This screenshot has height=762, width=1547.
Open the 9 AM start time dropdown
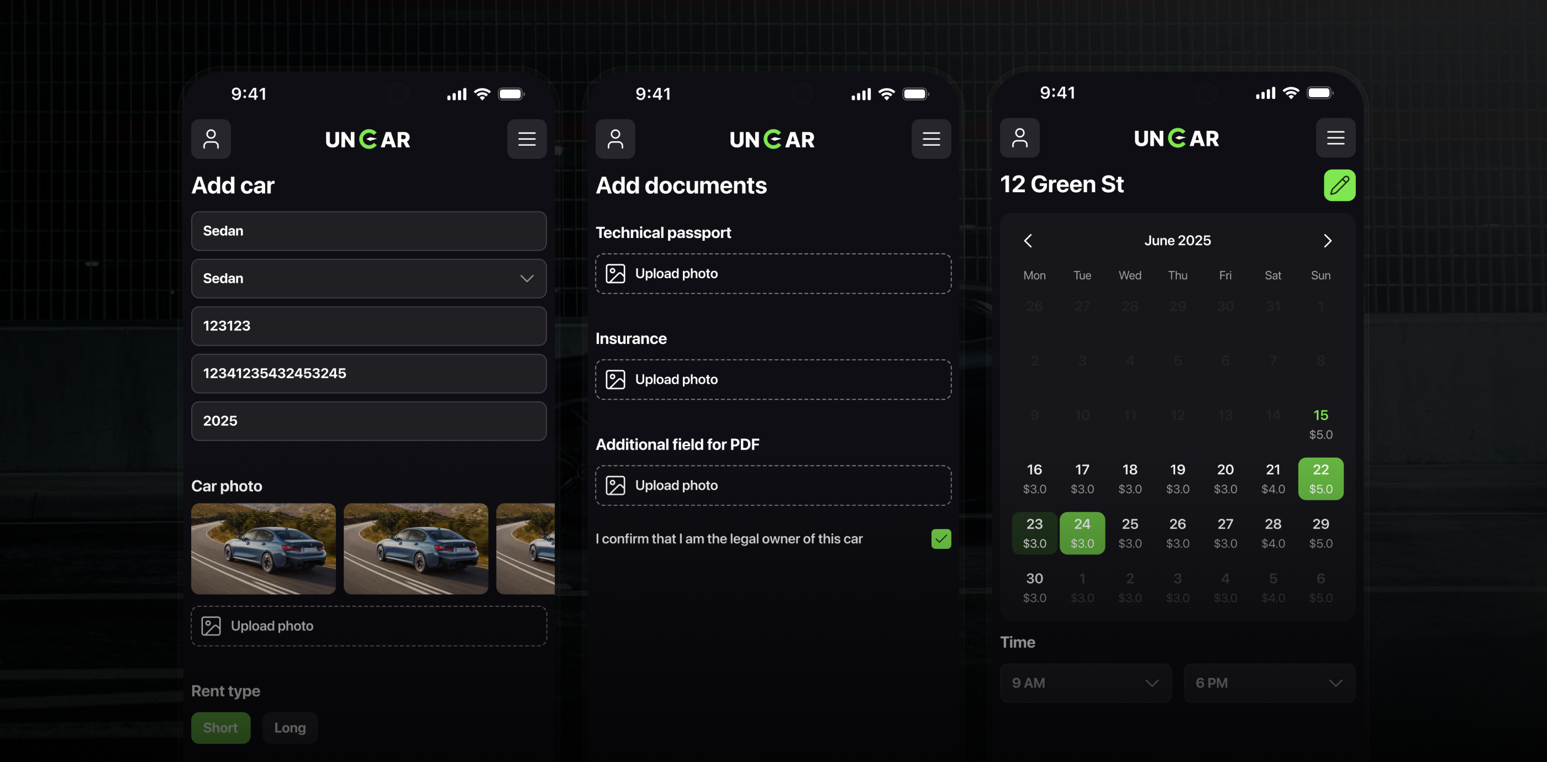(1085, 683)
